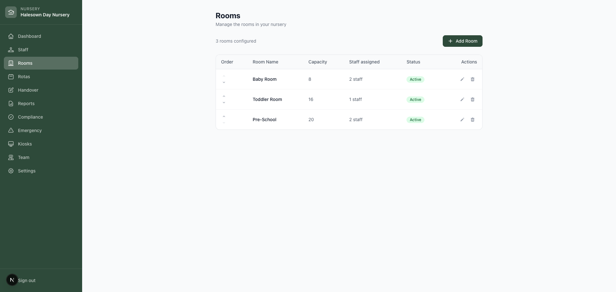Move Baby Room down in order
The height and width of the screenshot is (292, 616).
[224, 82]
